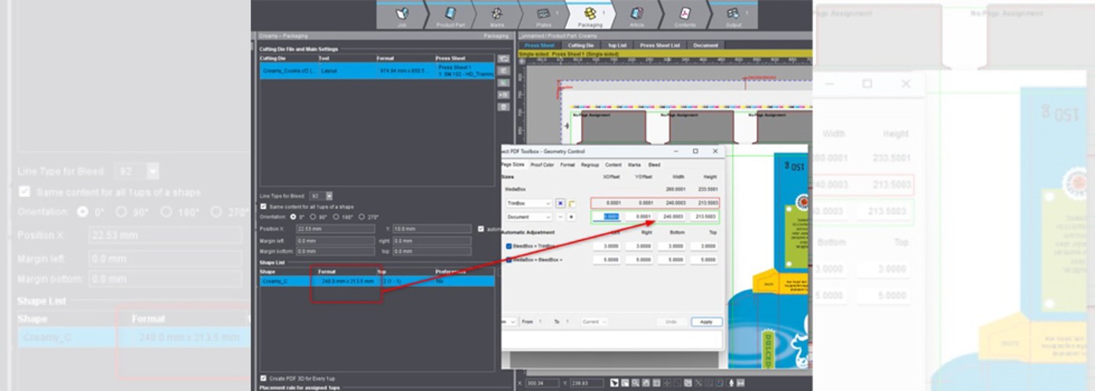This screenshot has height=391, width=1095.
Task: Click the yellow page icon next to TrimBox
Action: coord(572,203)
